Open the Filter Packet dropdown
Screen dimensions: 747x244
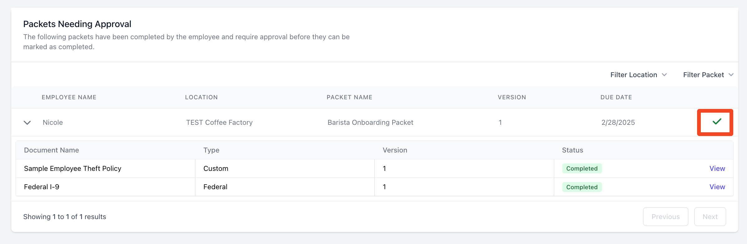click(x=708, y=75)
